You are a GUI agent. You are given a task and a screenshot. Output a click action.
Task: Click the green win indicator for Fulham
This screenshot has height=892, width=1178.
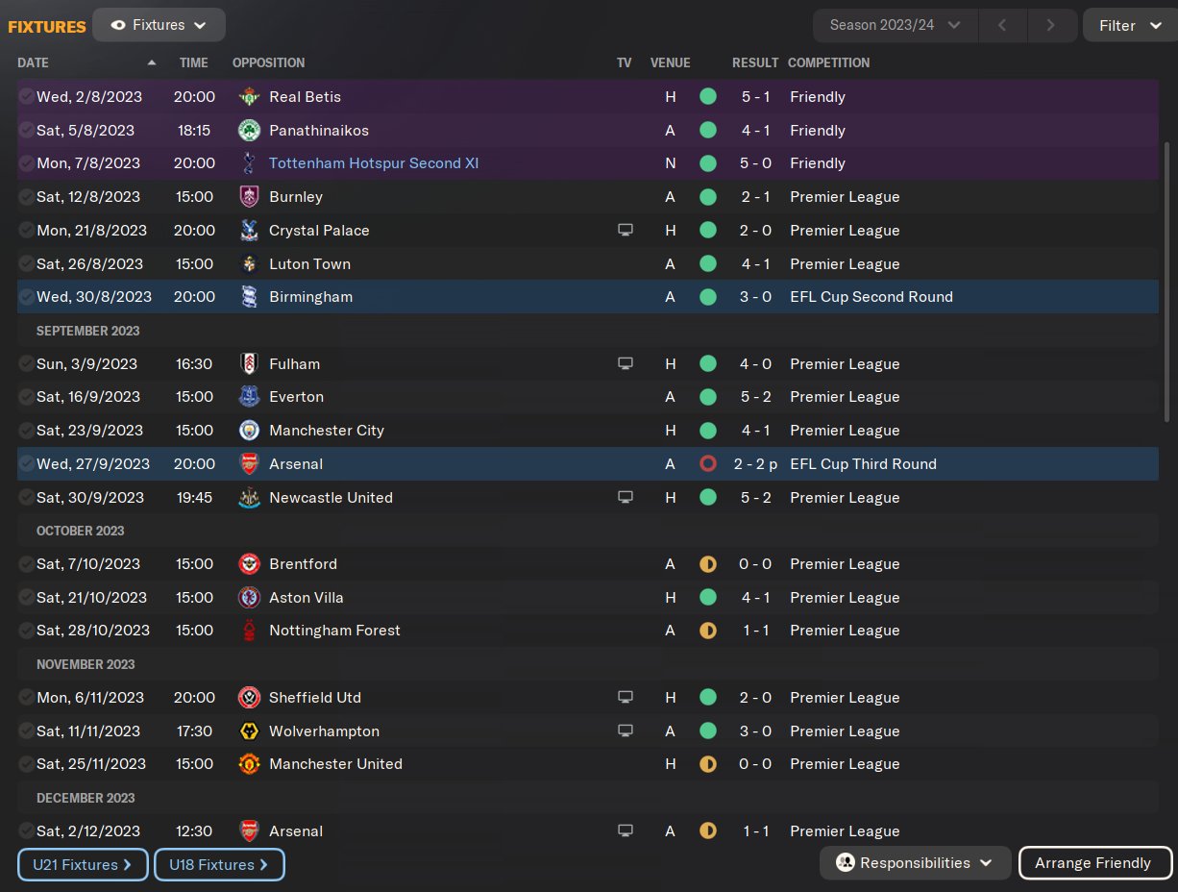pos(708,364)
